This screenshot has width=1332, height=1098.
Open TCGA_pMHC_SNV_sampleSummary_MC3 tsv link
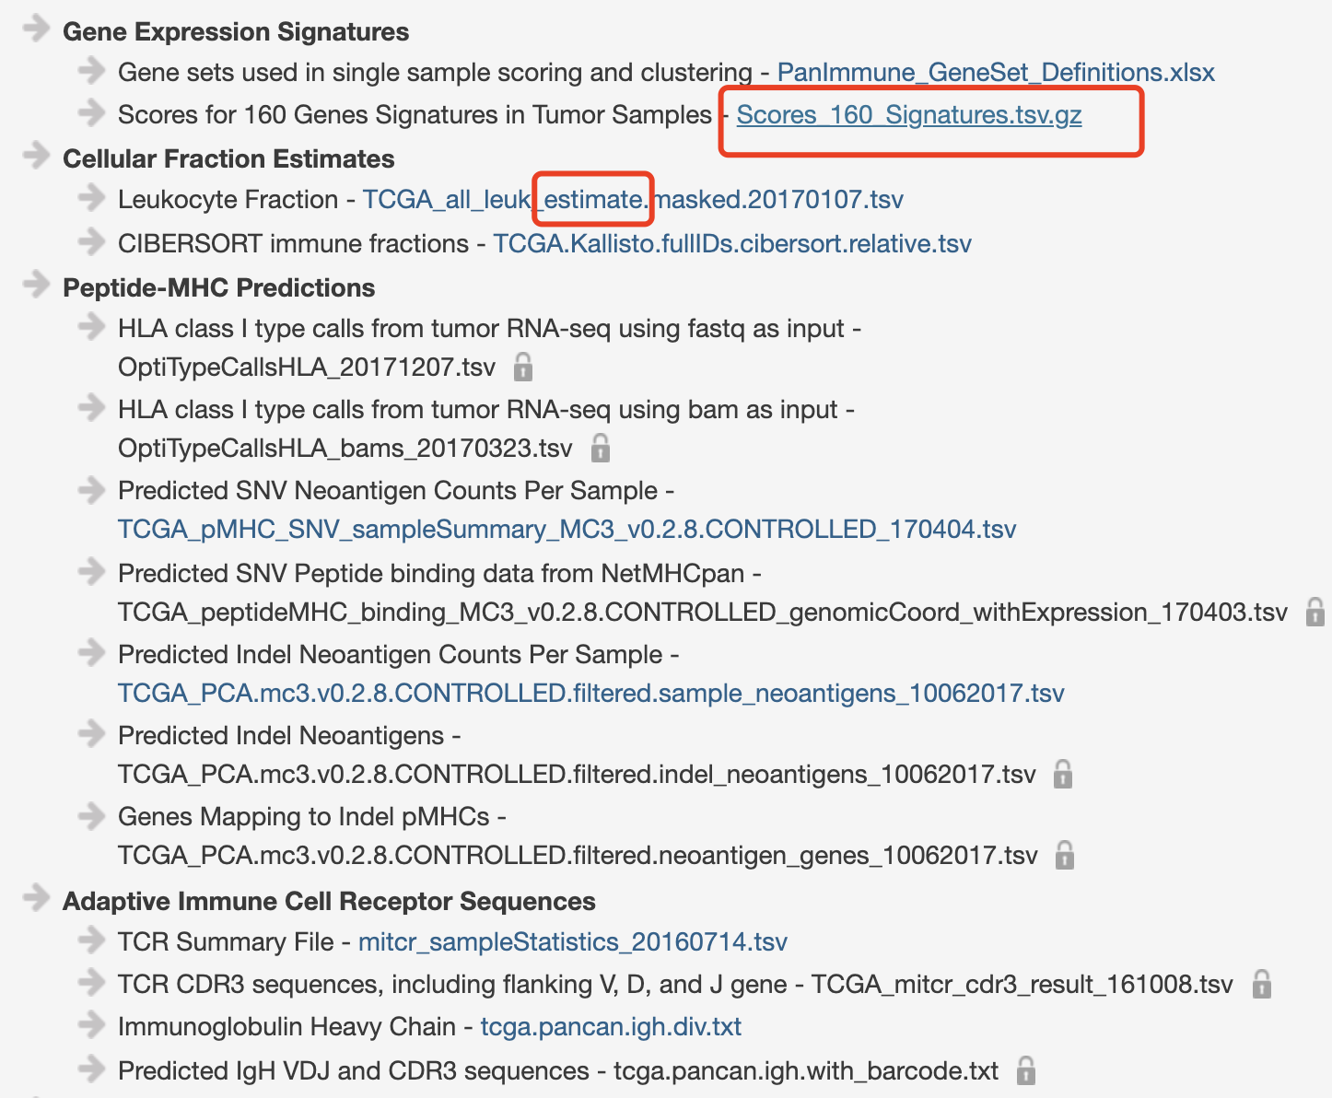[x=567, y=530]
